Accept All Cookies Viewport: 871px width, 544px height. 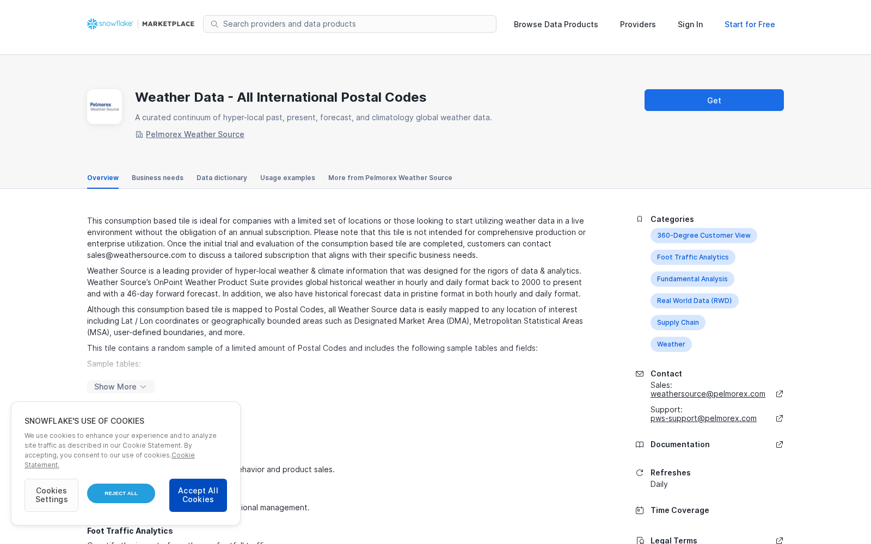pos(198,495)
